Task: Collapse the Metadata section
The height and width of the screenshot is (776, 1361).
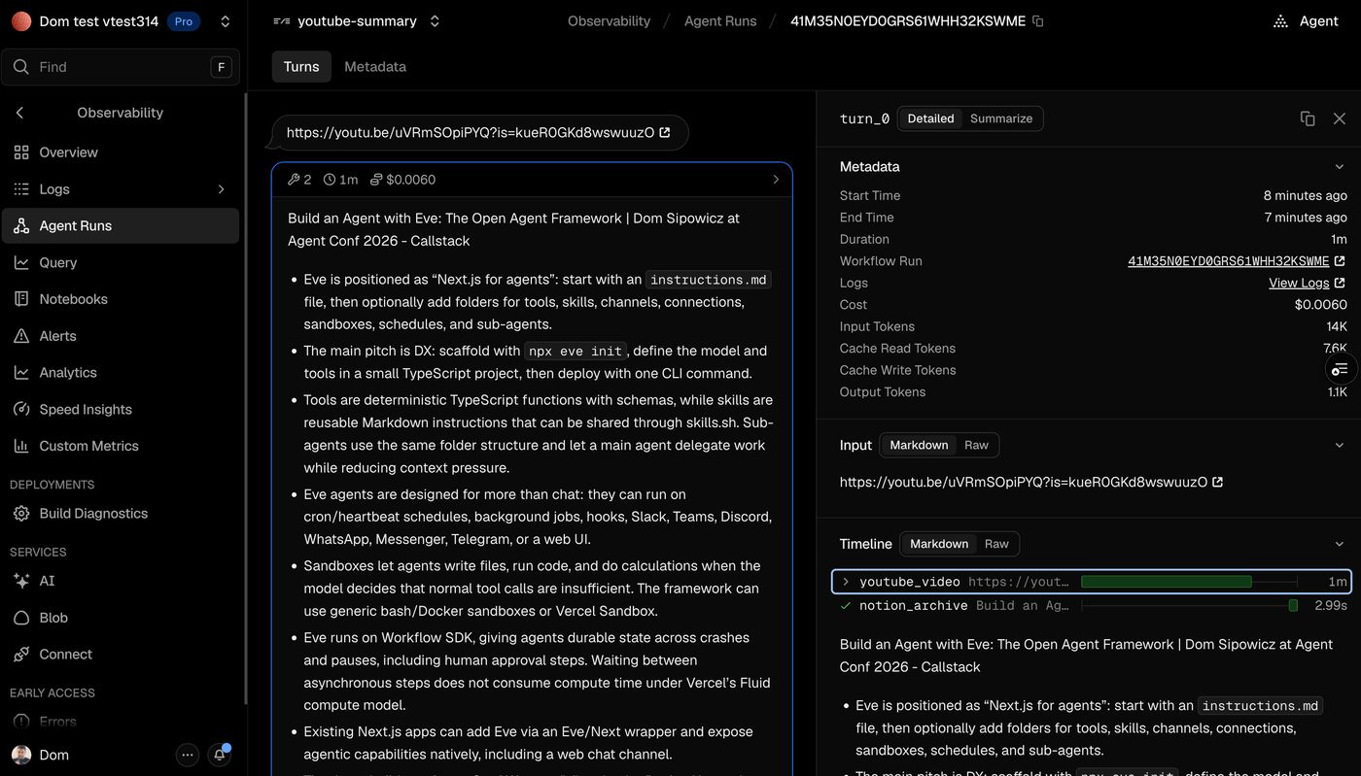Action: [1340, 167]
